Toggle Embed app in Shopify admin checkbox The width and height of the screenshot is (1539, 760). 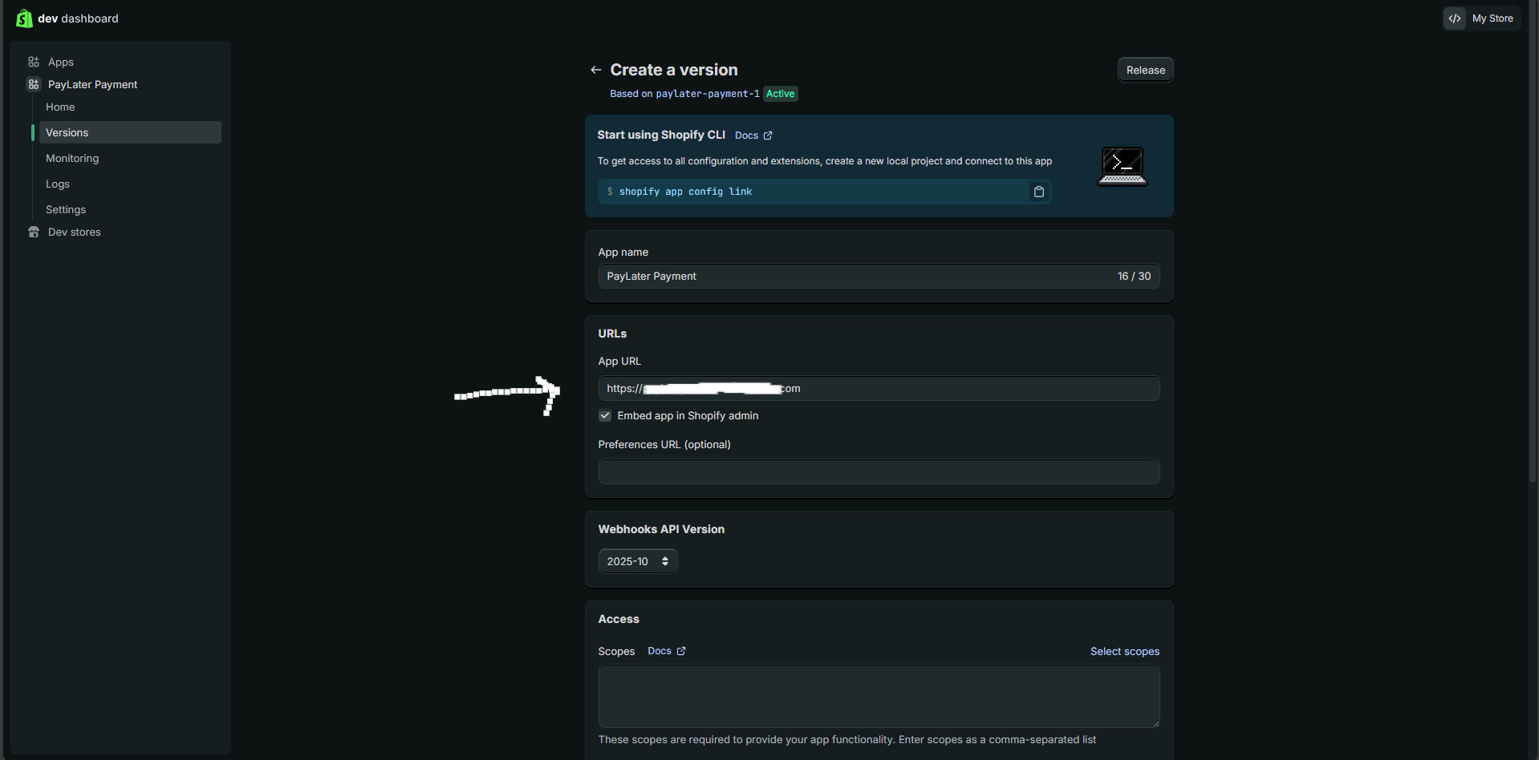(x=605, y=415)
